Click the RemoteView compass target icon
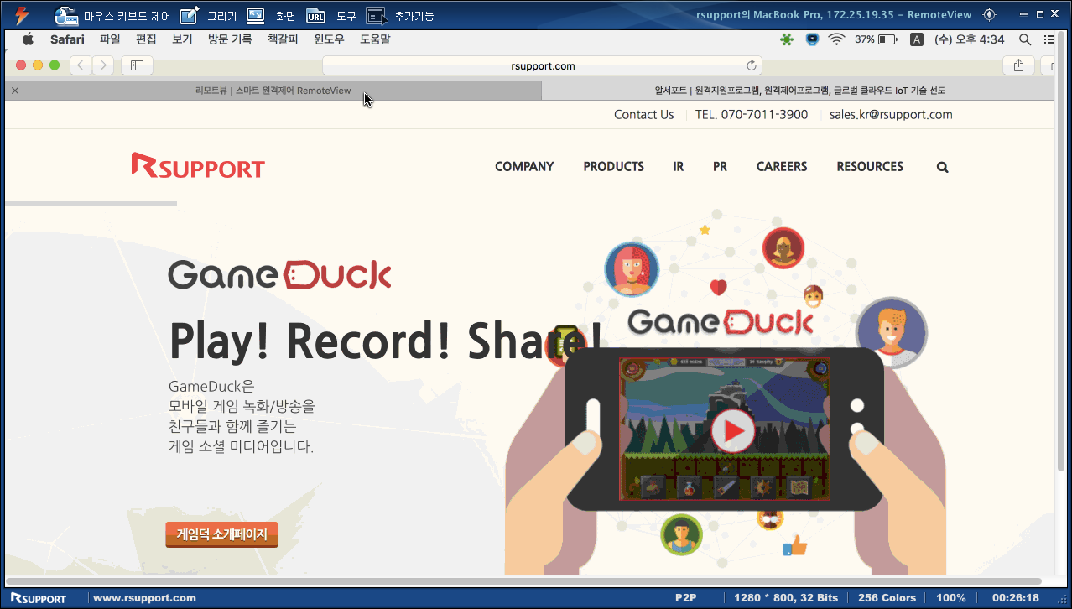 click(x=989, y=14)
